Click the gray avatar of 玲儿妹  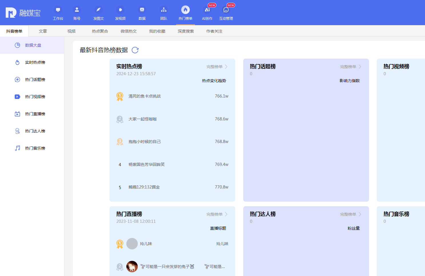[132, 244]
